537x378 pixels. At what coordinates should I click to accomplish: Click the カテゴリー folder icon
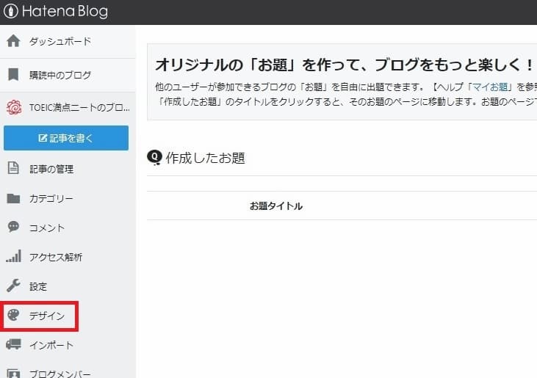click(x=13, y=198)
